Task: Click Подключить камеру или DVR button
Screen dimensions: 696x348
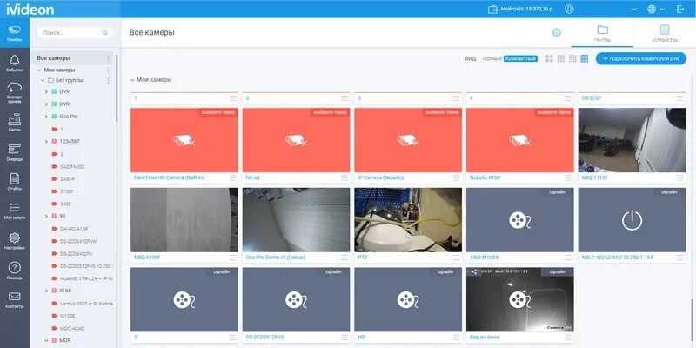Action: [640, 58]
